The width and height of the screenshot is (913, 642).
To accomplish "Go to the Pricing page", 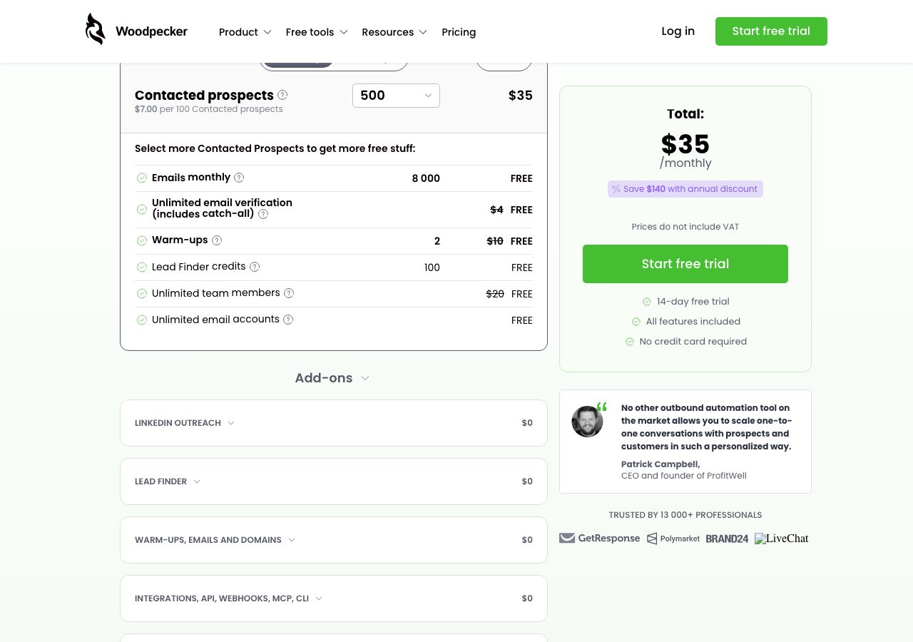I will (x=459, y=32).
